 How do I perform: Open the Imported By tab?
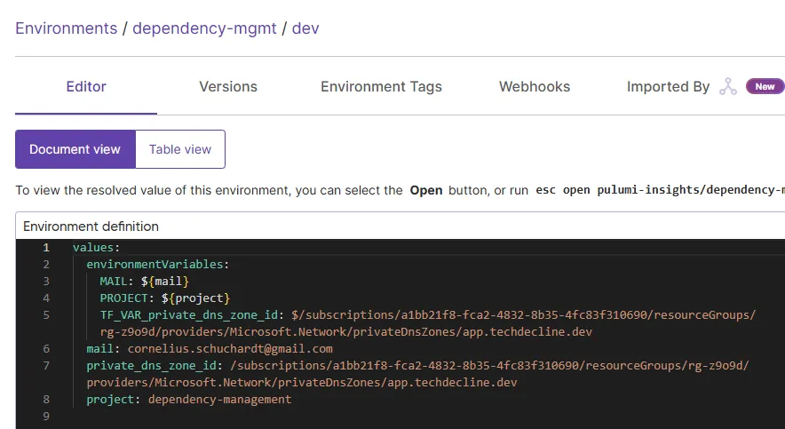point(668,87)
